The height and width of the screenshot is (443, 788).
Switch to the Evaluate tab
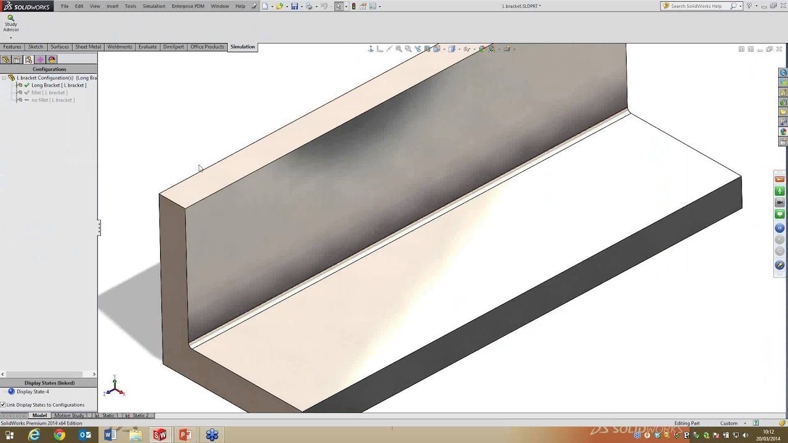[148, 47]
